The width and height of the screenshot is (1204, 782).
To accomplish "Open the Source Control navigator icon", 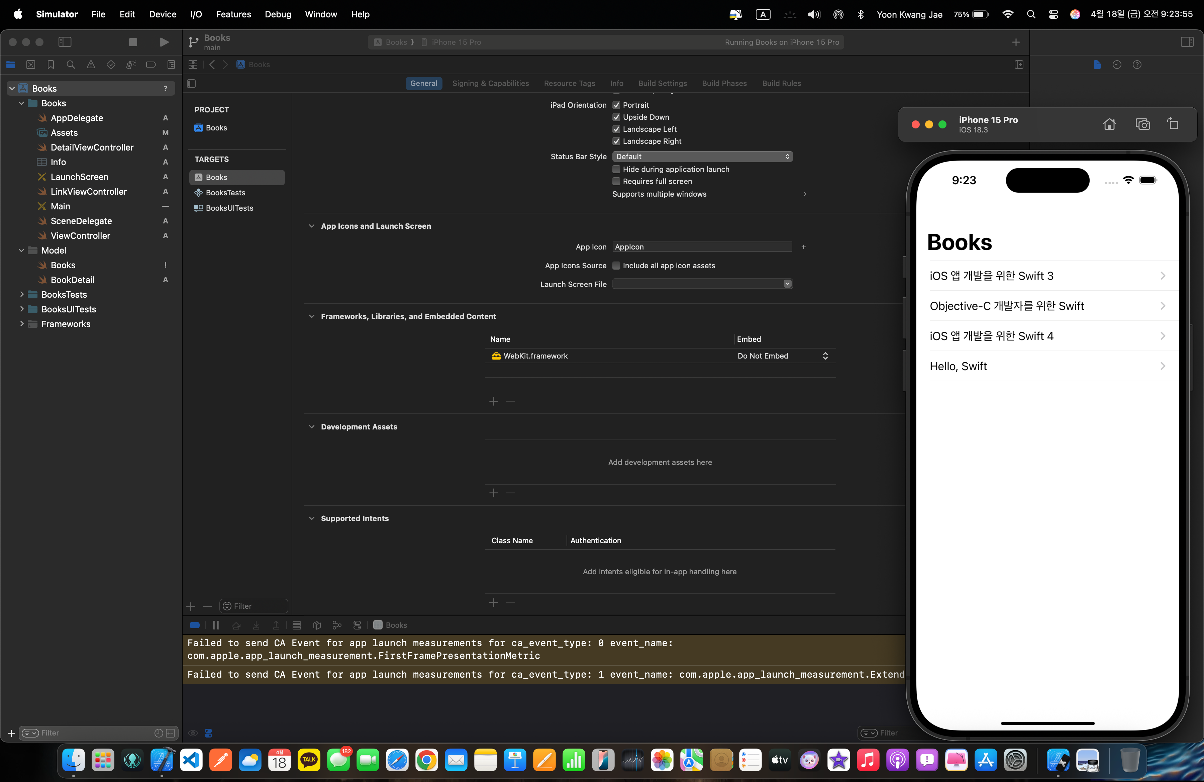I will coord(31,65).
